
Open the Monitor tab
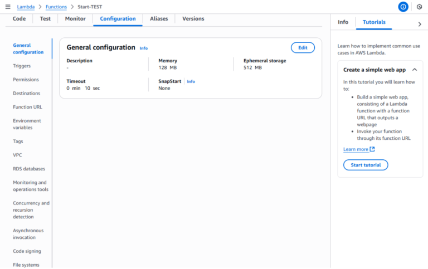(x=75, y=18)
